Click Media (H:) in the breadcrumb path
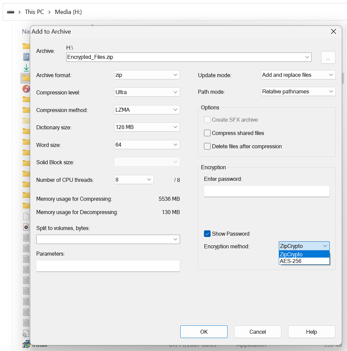This screenshot has width=347, height=351. 68,12
